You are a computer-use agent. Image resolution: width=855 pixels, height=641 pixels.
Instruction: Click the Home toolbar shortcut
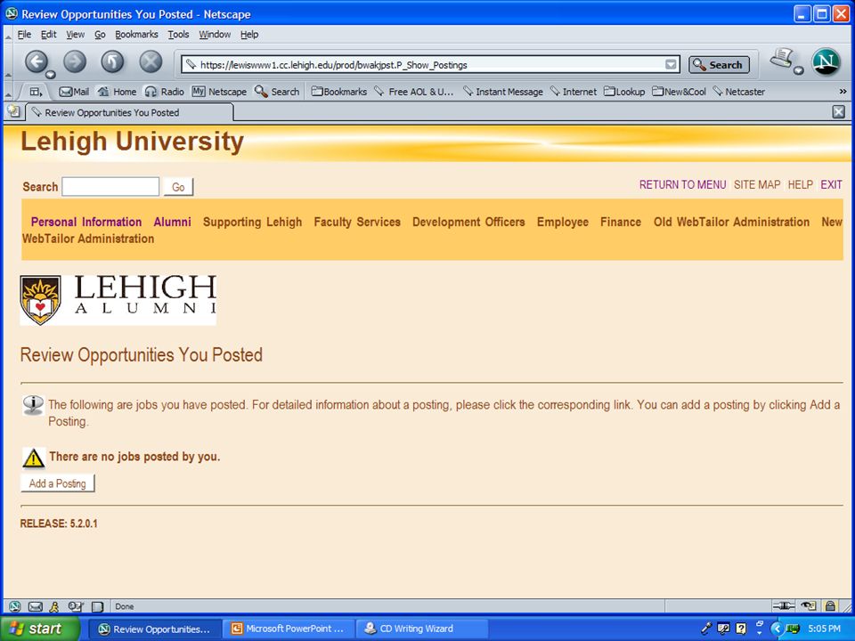click(x=117, y=92)
